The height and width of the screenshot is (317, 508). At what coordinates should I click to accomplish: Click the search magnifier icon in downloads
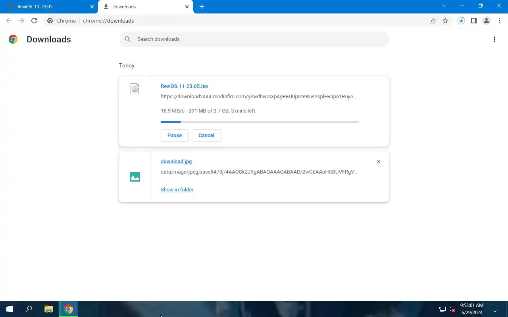pos(127,39)
